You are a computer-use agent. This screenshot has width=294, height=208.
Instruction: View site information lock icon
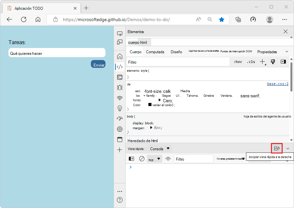click(55, 19)
